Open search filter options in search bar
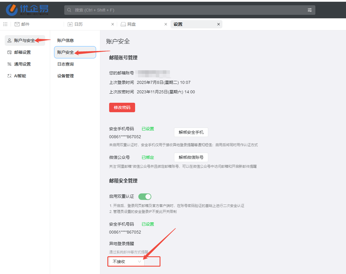Image resolution: width=346 pixels, height=274 pixels. (309, 10)
